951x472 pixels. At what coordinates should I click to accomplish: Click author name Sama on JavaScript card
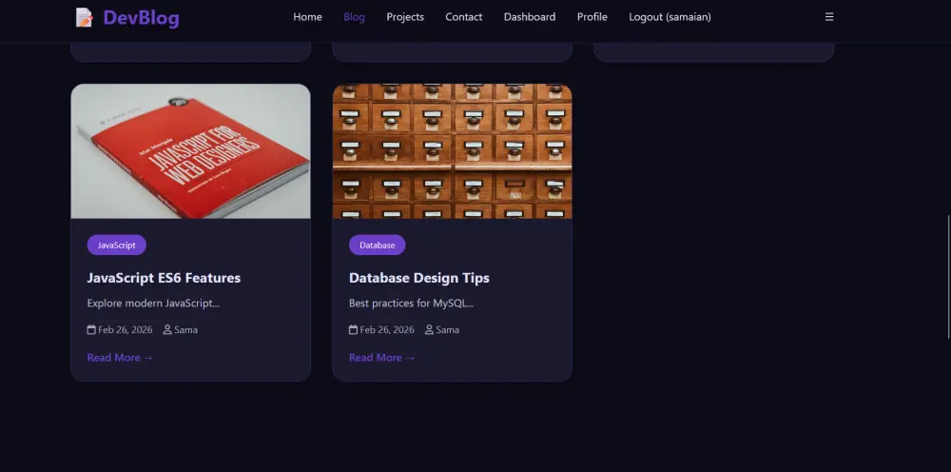click(x=186, y=330)
